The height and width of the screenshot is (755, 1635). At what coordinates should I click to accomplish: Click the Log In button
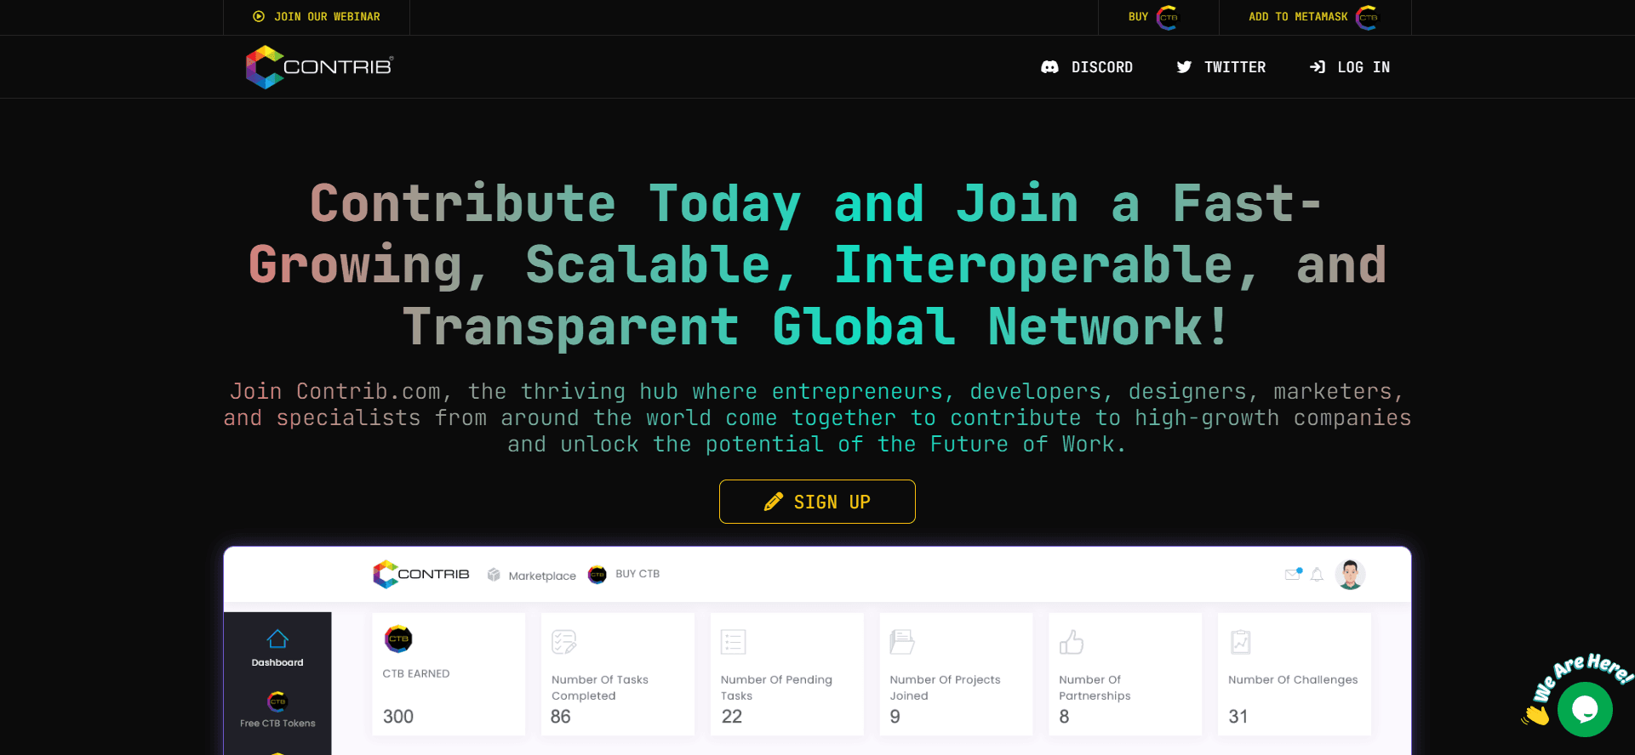point(1349,67)
